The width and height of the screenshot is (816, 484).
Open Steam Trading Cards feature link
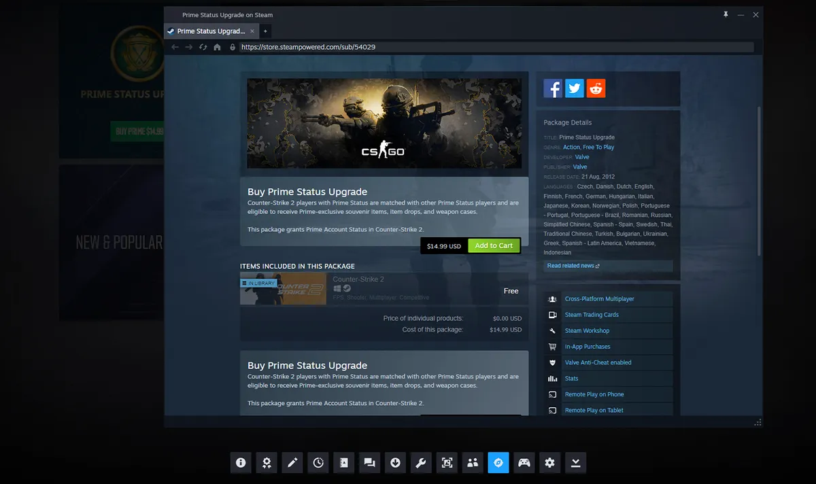(592, 315)
